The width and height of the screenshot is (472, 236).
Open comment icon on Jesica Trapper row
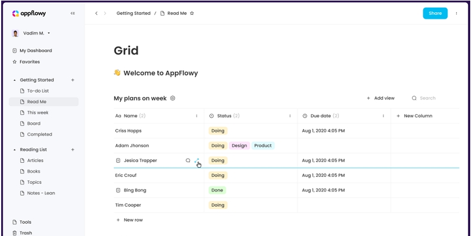(x=188, y=160)
